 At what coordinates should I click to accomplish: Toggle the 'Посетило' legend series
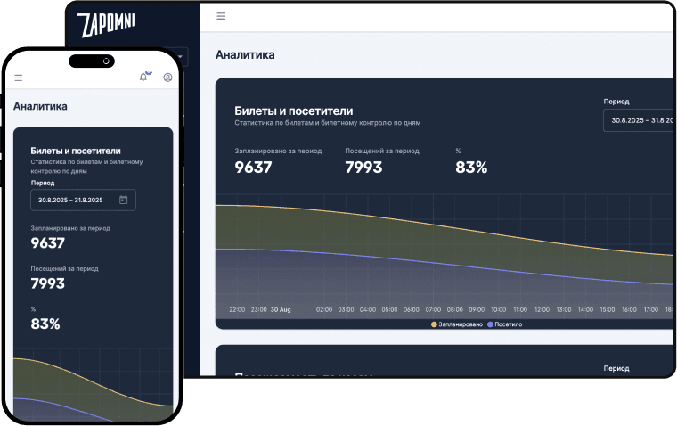(504, 324)
